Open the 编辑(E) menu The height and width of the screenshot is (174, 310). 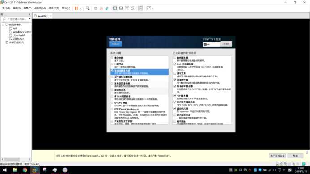17,8
